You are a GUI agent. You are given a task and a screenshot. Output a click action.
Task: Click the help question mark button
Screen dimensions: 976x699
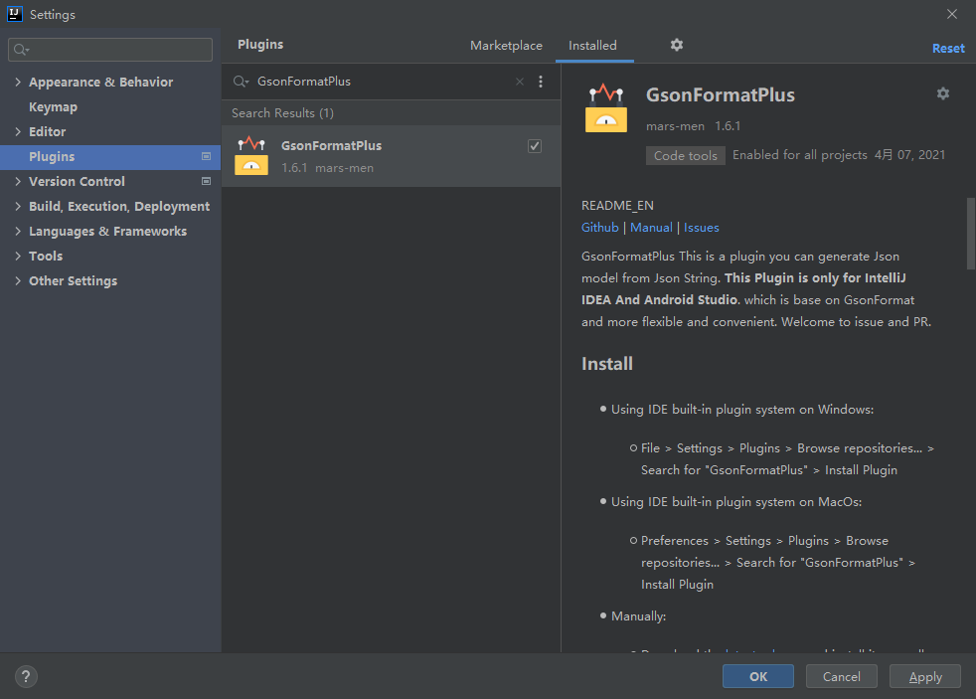(x=26, y=676)
